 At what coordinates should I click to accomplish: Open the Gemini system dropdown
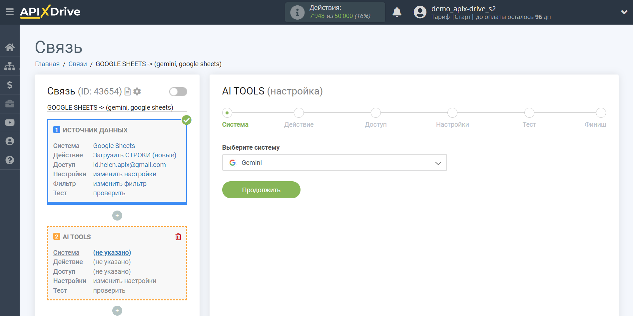coord(334,163)
